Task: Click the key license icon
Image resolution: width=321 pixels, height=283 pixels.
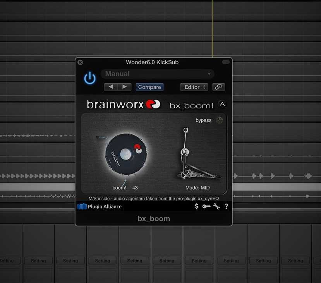Action: click(206, 206)
